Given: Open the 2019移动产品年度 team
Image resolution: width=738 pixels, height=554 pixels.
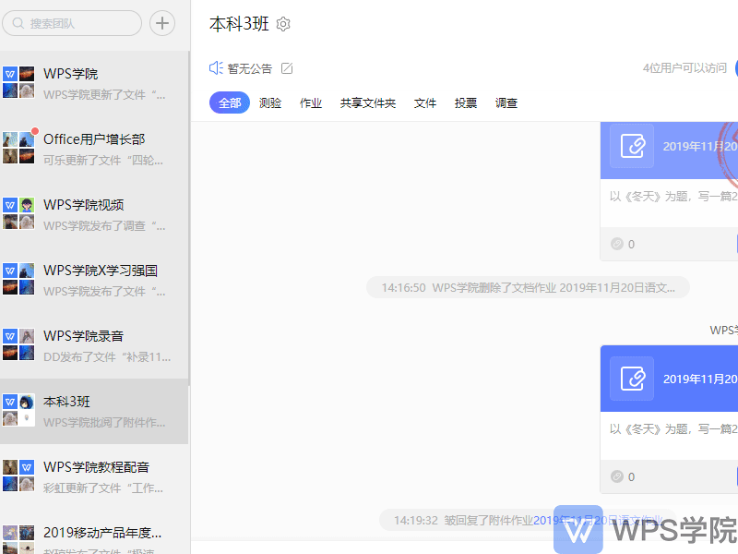Looking at the screenshot, I should 94,533.
